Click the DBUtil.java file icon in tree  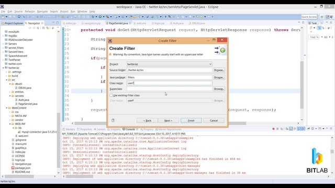(x=16, y=88)
